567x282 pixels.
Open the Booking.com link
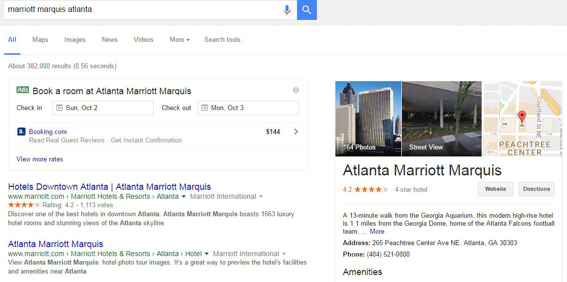[x=48, y=132]
